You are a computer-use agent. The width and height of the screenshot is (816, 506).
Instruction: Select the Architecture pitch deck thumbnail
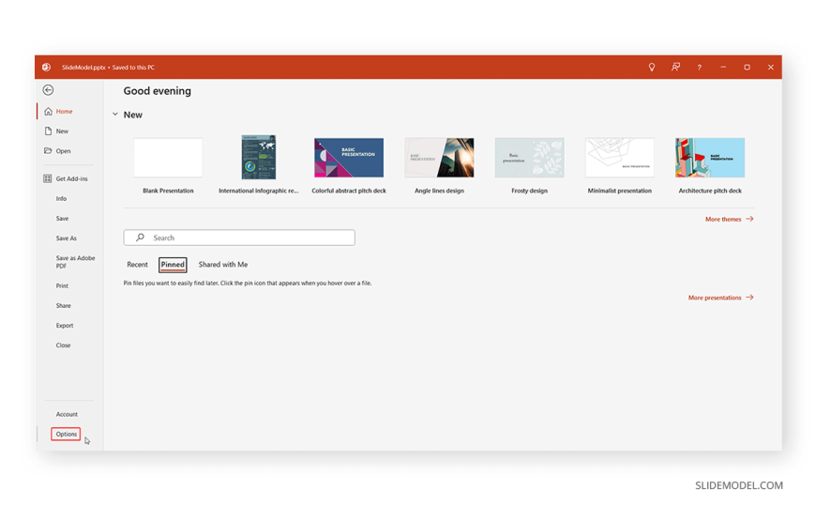click(x=710, y=158)
